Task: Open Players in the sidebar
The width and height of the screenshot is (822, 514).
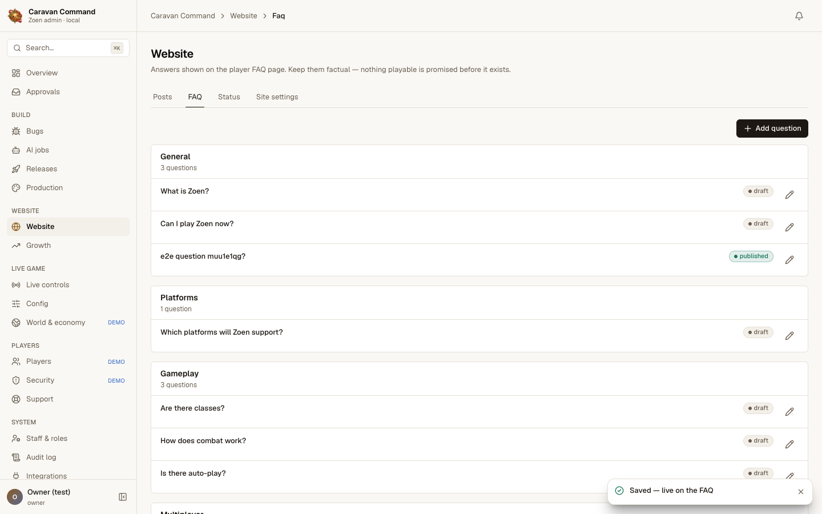Action: pyautogui.click(x=68, y=362)
